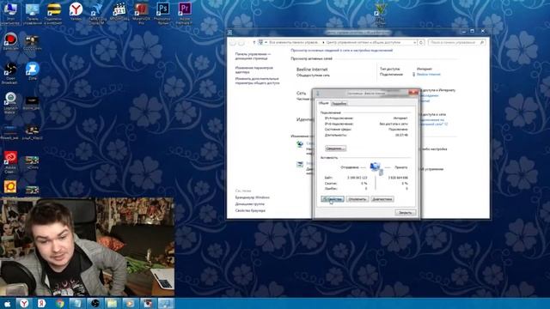Open Изменить дополнительные параметры общего доступа link
550x309 pixels.
click(258, 81)
